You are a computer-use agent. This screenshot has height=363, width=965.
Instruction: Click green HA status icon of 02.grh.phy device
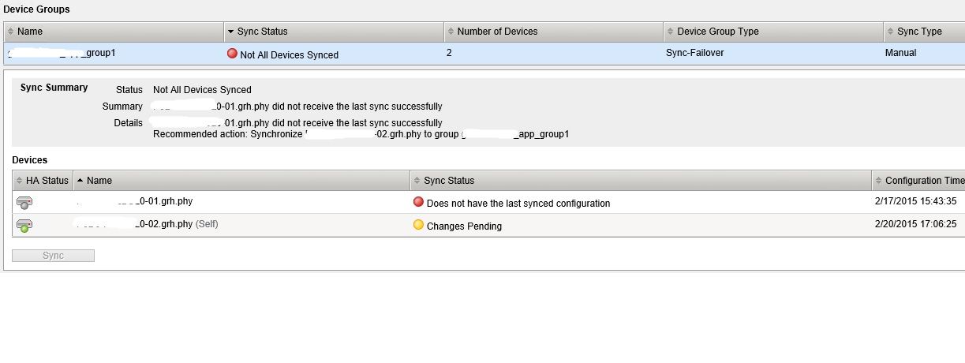pos(24,226)
